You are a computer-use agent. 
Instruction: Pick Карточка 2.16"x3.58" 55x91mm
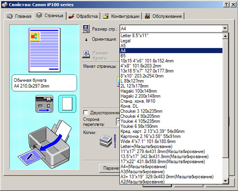(171, 136)
